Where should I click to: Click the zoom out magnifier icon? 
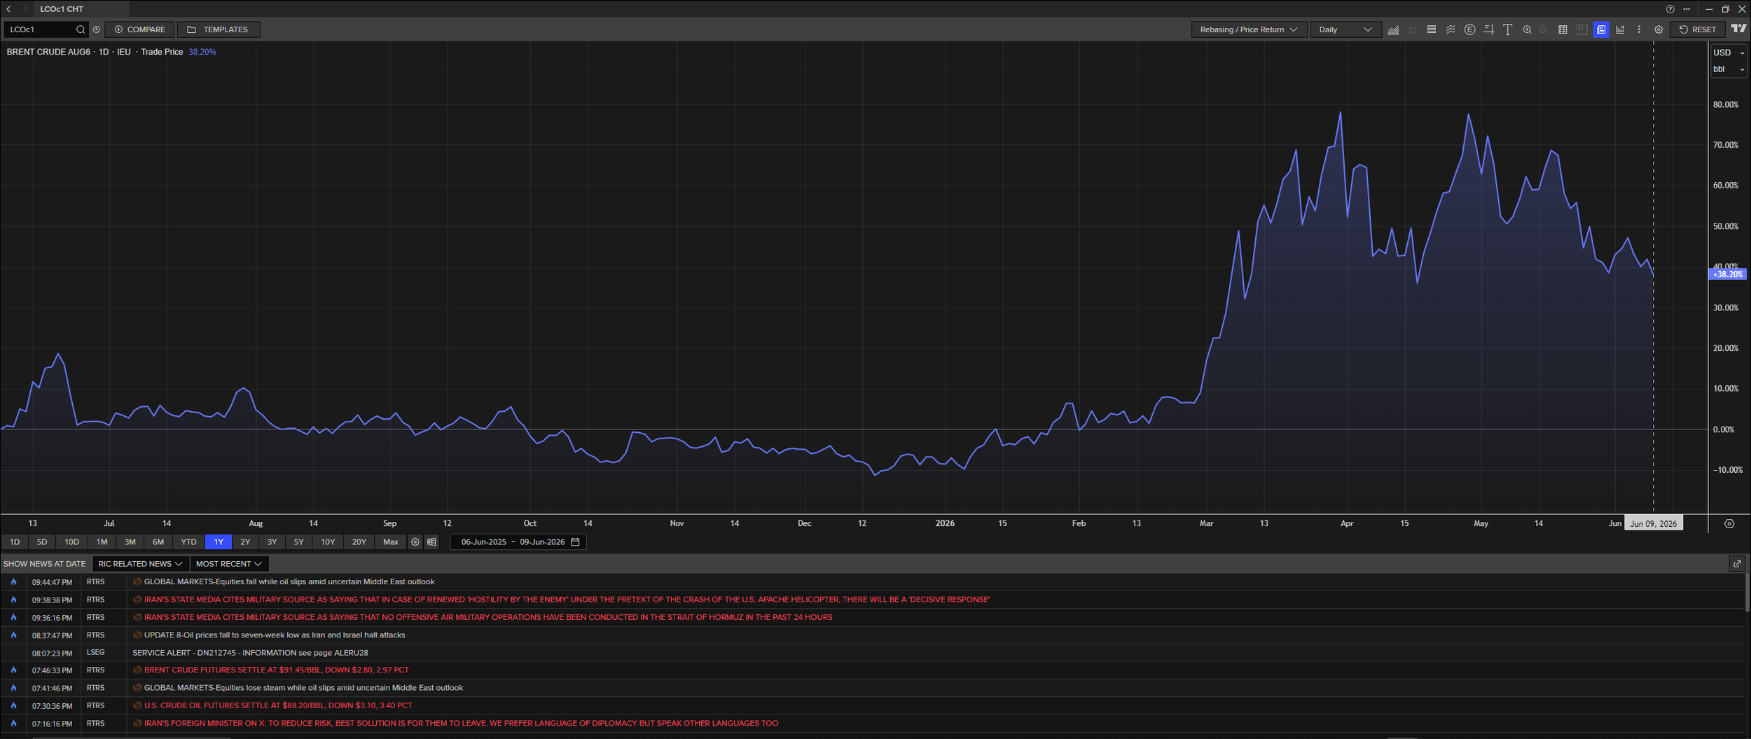click(x=1543, y=29)
